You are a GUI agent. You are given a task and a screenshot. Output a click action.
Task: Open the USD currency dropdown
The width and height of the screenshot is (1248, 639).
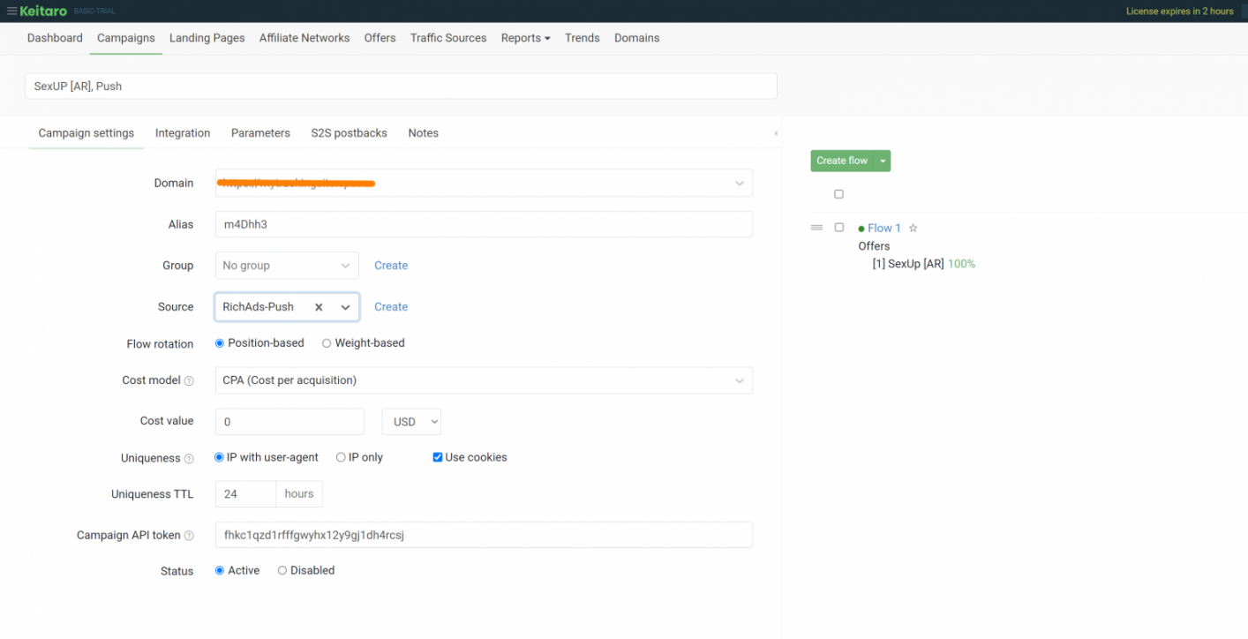pos(411,422)
